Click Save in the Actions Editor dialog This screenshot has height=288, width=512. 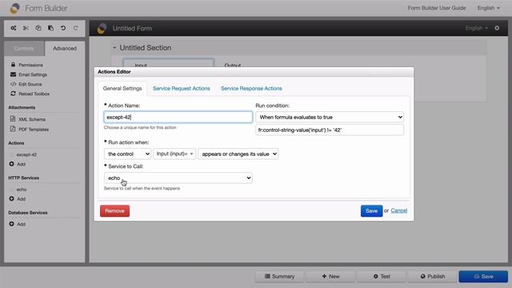click(371, 211)
